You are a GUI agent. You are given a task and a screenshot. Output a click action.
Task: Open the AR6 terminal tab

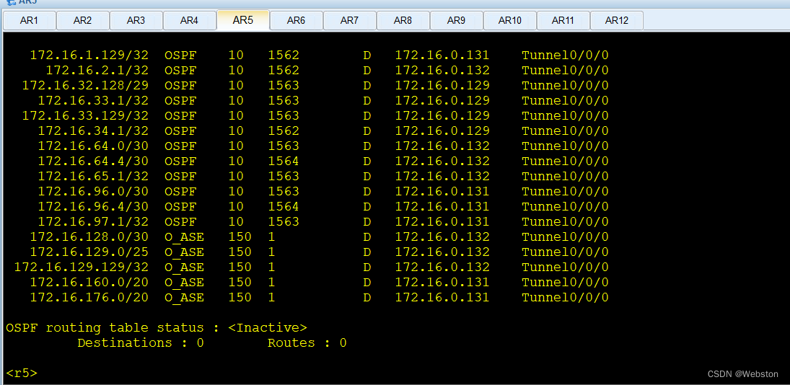(297, 21)
